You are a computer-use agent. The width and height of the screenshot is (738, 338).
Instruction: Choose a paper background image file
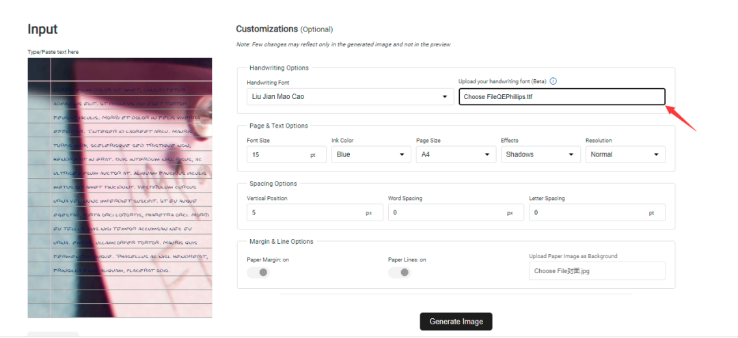click(597, 271)
